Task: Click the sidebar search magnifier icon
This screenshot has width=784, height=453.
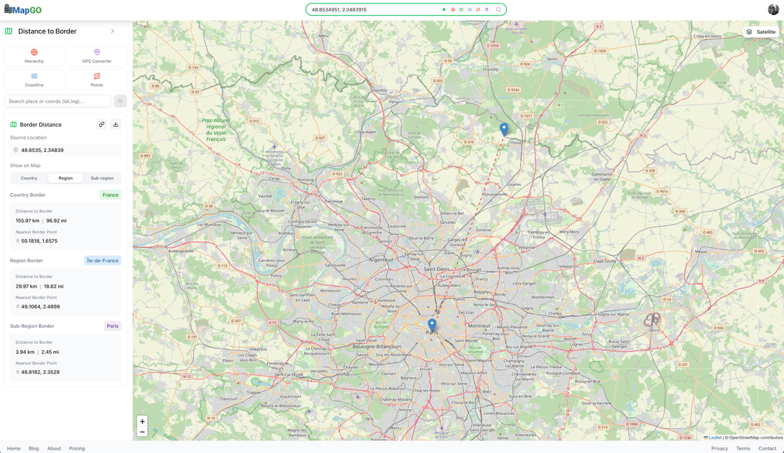Action: [x=120, y=101]
